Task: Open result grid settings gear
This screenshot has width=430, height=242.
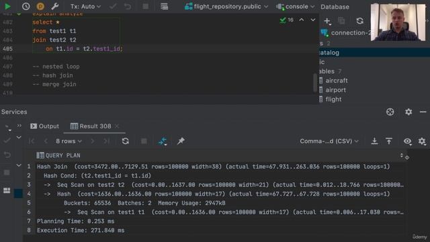Action: pos(422,141)
